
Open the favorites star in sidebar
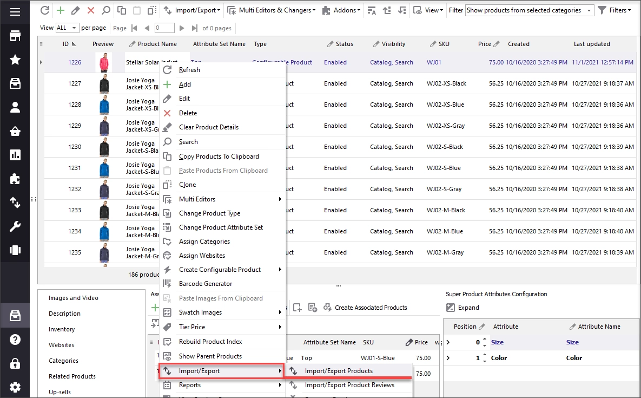(x=15, y=60)
